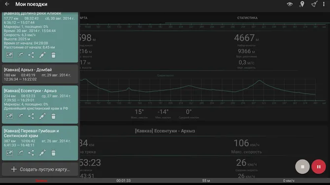The height and width of the screenshot is (185, 330).
Task: Share the Ессентуки - Архыз track
Action: click(x=31, y=116)
